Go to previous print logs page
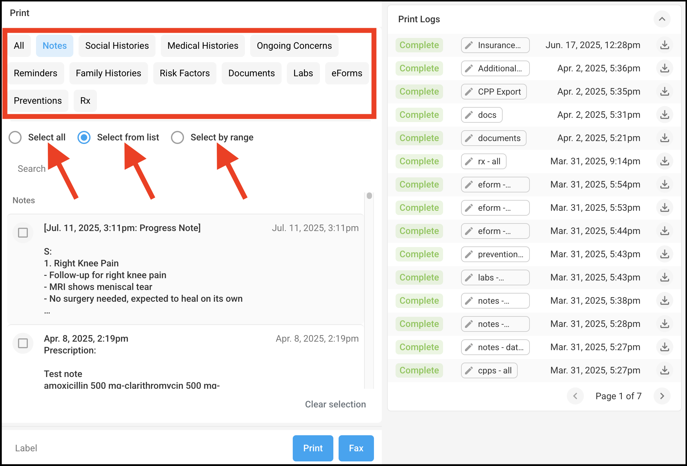The height and width of the screenshot is (466, 687). (x=575, y=396)
